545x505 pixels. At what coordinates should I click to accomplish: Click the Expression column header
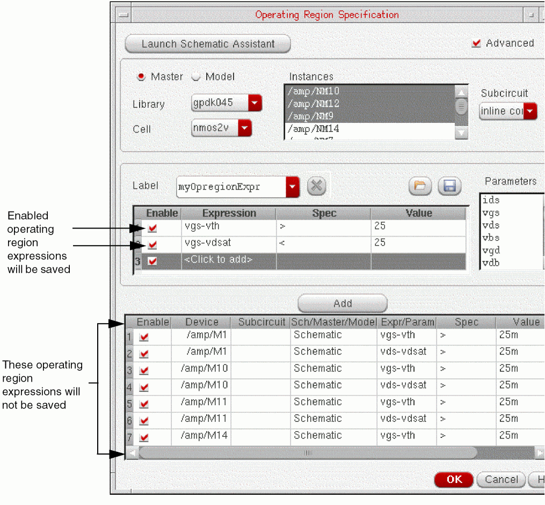click(x=229, y=213)
